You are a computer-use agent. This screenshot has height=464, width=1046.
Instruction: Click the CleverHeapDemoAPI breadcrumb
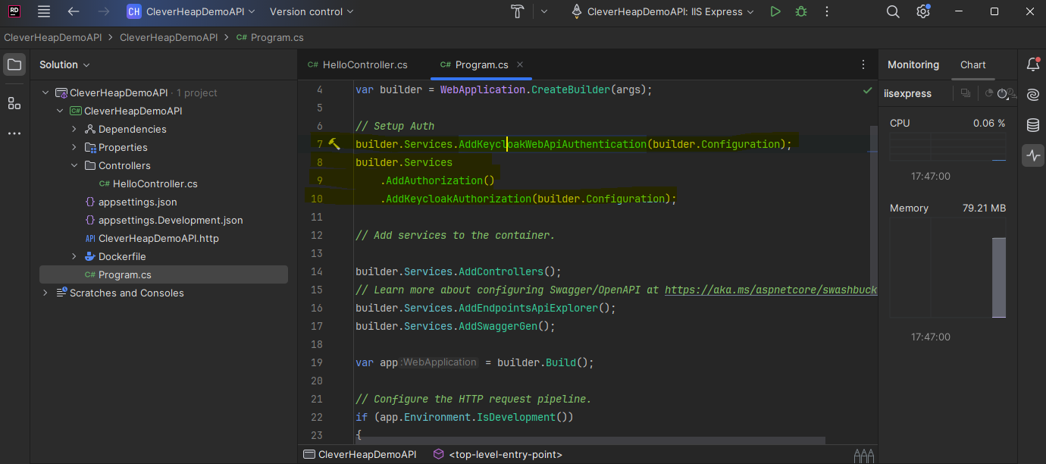pyautogui.click(x=52, y=36)
